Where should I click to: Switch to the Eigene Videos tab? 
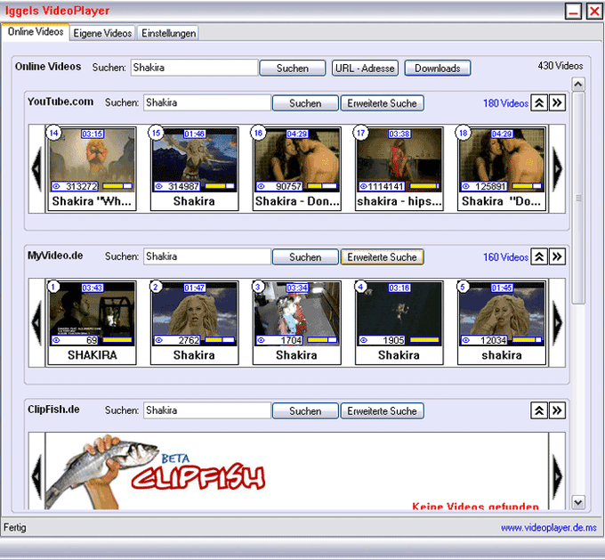tap(102, 33)
